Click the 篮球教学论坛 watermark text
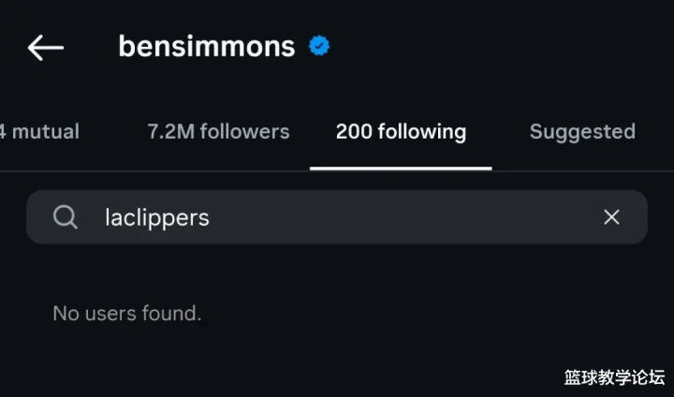The width and height of the screenshot is (674, 397). [614, 377]
